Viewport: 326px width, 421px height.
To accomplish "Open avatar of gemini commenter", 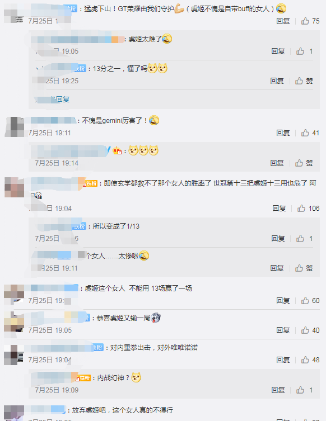I will pyautogui.click(x=14, y=127).
